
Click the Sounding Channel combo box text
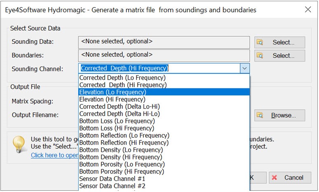click(x=124, y=68)
